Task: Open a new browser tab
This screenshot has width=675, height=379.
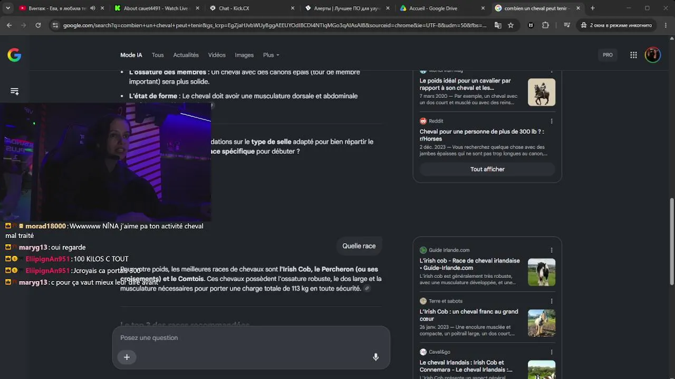Action: click(592, 8)
